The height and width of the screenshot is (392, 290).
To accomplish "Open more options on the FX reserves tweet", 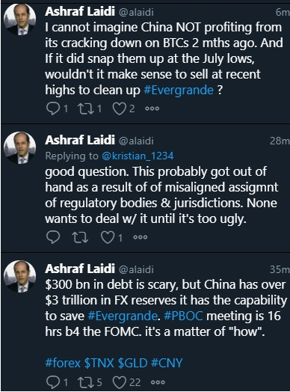I will click(158, 382).
